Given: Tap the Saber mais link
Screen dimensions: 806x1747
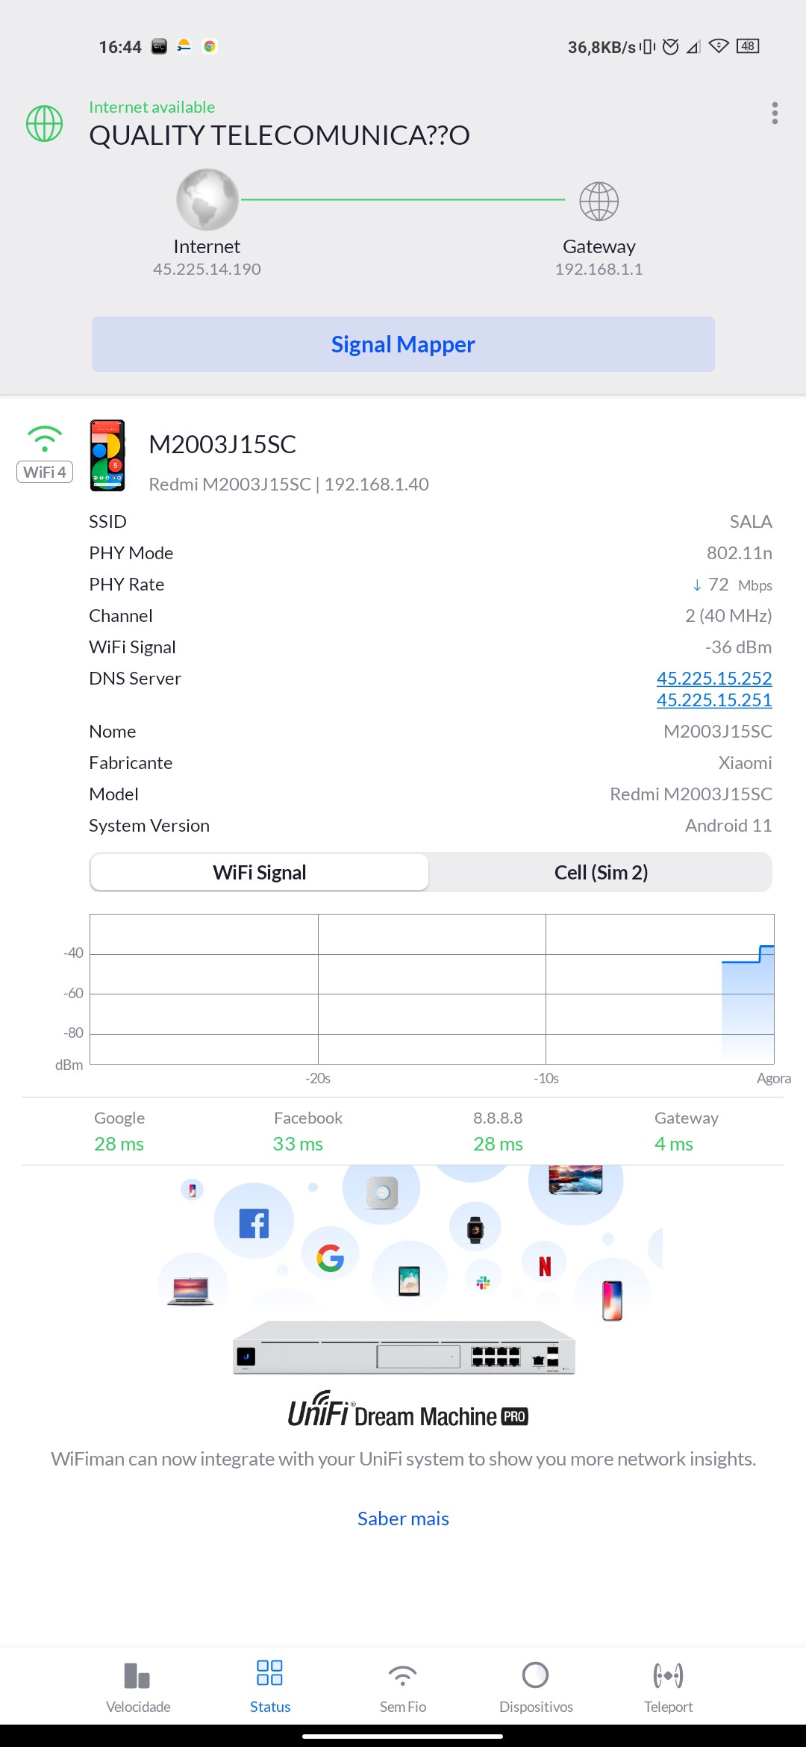Looking at the screenshot, I should [x=403, y=1519].
